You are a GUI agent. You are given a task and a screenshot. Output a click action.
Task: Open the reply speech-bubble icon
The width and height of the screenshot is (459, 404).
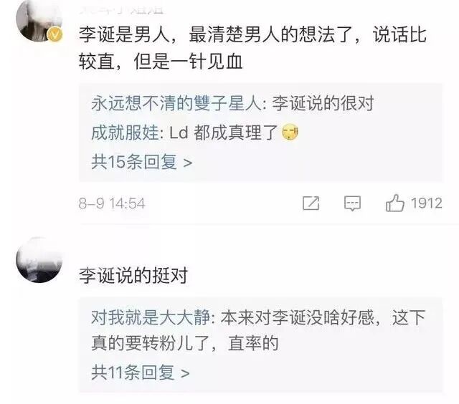click(x=352, y=203)
